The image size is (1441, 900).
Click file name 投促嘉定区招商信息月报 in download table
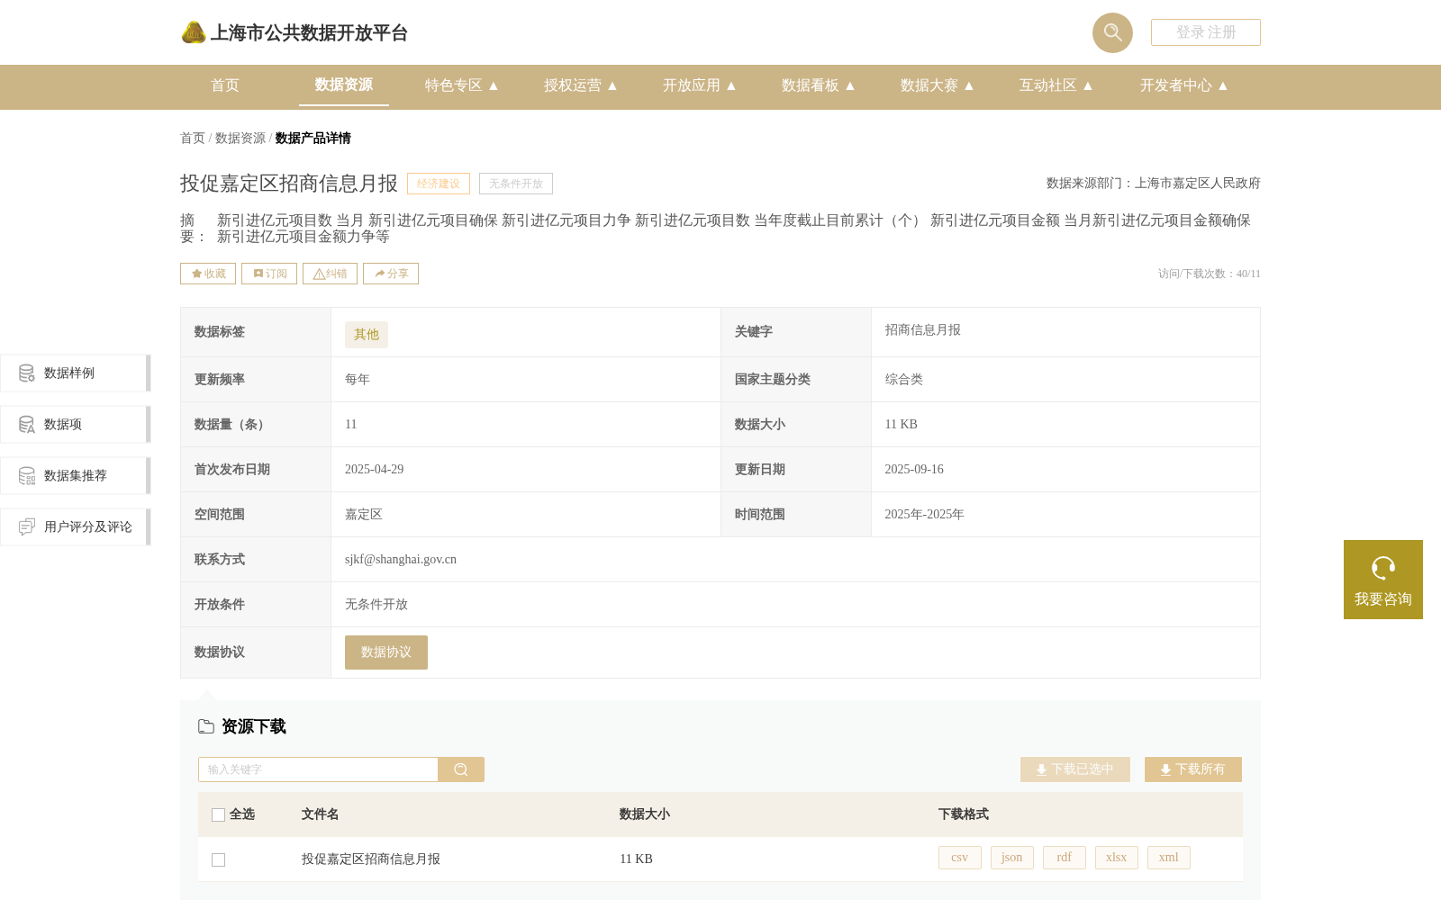pyautogui.click(x=371, y=859)
